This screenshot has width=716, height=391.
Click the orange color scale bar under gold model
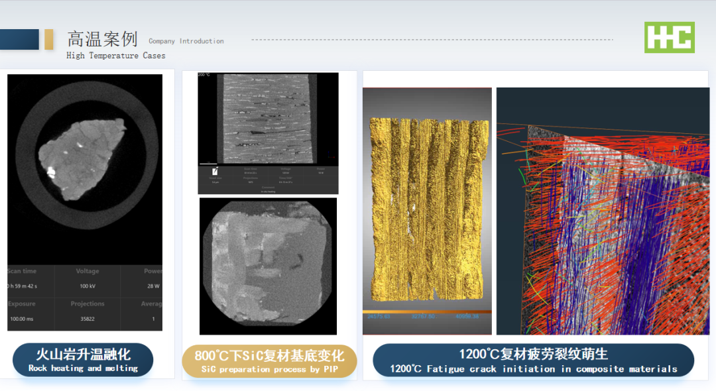point(427,311)
